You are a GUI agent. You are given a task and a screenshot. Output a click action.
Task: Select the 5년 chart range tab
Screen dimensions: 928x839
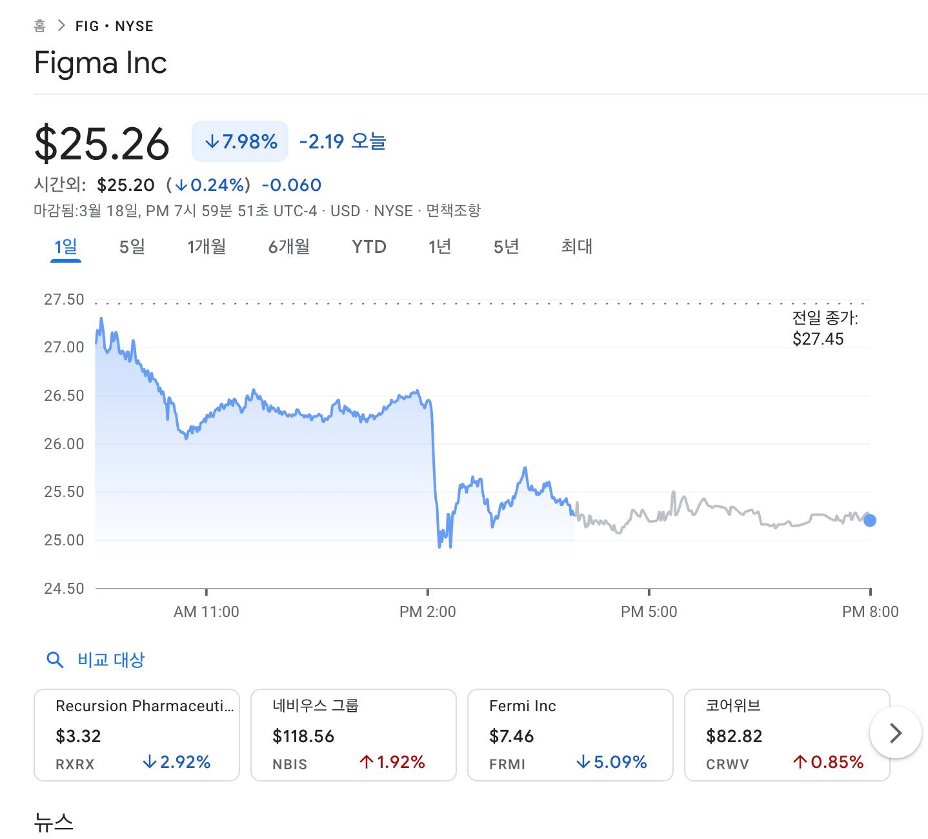coord(506,247)
